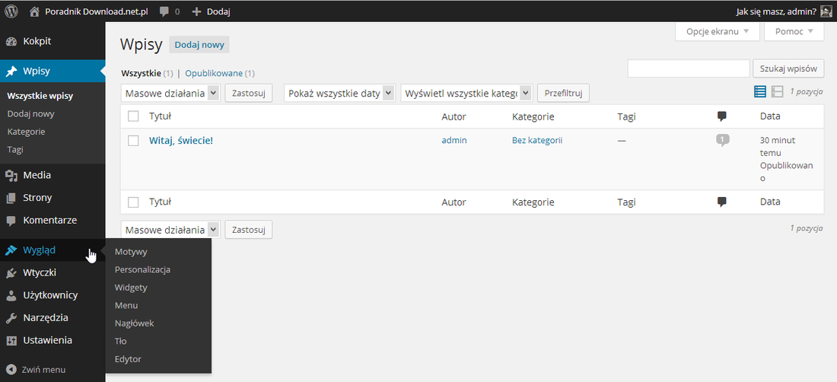Check the select-all box in footer row
837x382 pixels.
pyautogui.click(x=133, y=202)
